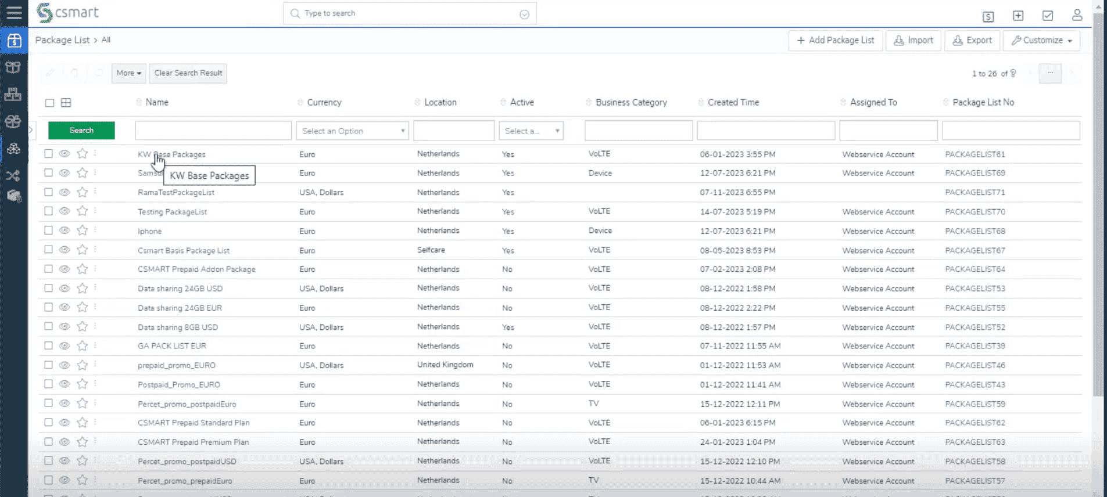Sort by the Name column header
The image size is (1107, 497).
157,102
